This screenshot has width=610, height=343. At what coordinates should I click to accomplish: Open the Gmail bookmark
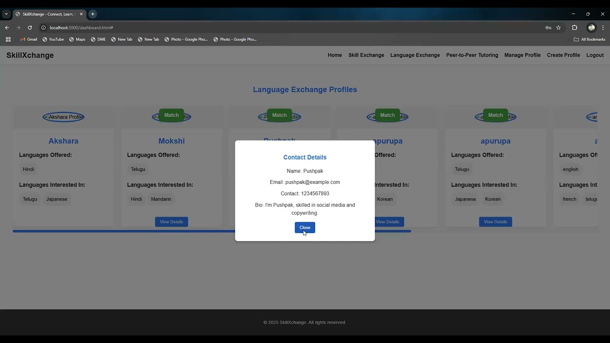tap(29, 40)
